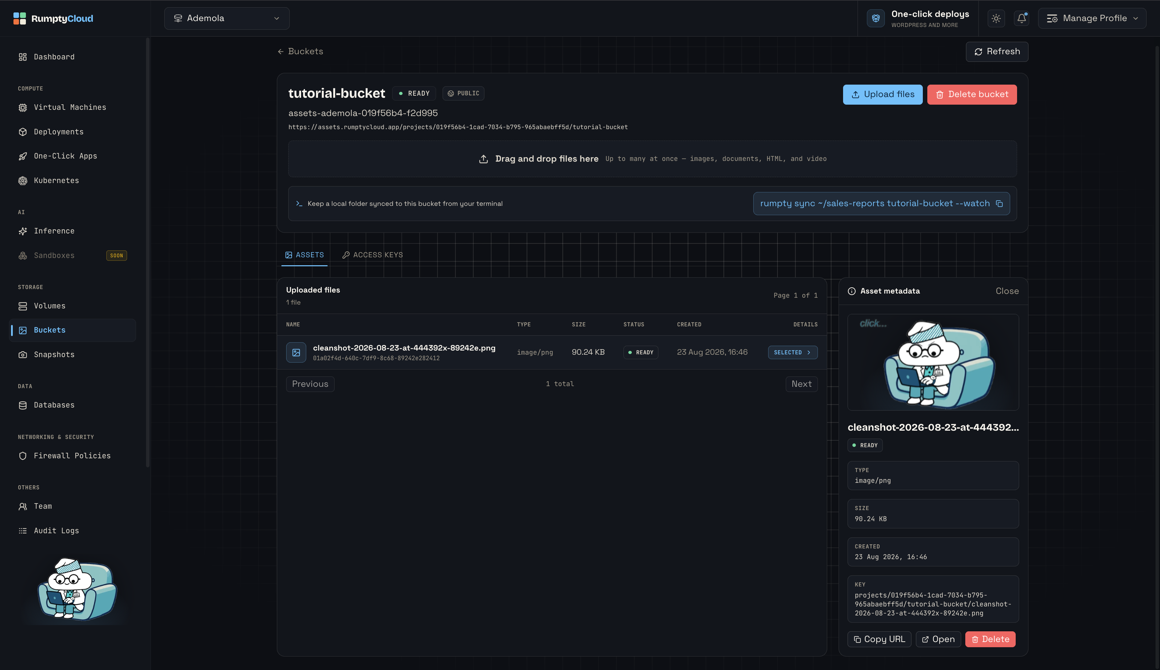Click the cleanshot PNG file name
Image resolution: width=1160 pixels, height=670 pixels.
pos(404,348)
